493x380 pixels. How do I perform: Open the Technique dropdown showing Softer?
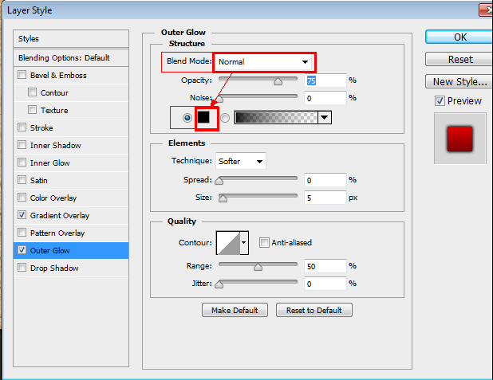click(241, 161)
